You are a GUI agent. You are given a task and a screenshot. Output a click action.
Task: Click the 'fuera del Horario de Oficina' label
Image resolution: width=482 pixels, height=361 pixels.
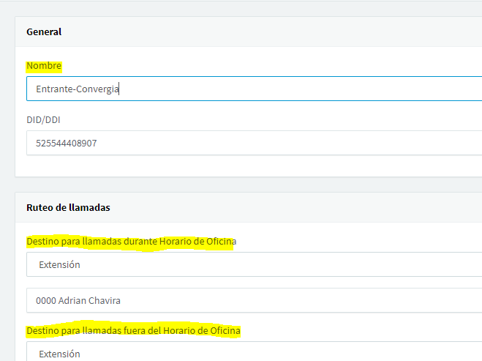click(x=133, y=331)
